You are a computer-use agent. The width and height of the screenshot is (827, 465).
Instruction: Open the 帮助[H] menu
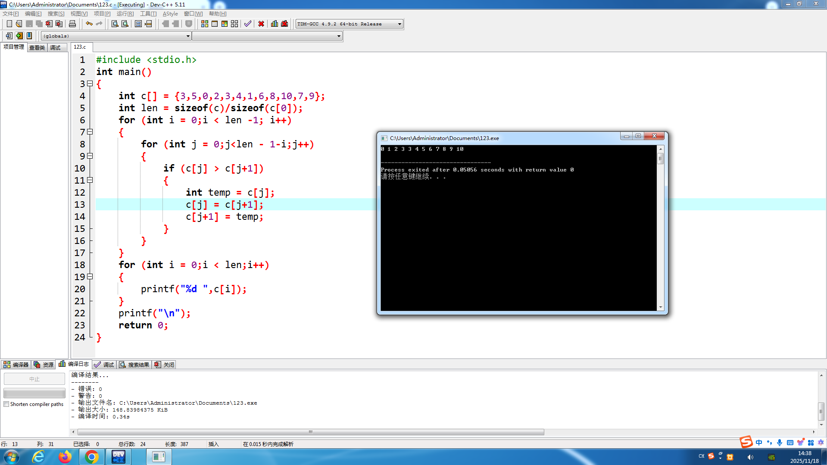point(218,14)
